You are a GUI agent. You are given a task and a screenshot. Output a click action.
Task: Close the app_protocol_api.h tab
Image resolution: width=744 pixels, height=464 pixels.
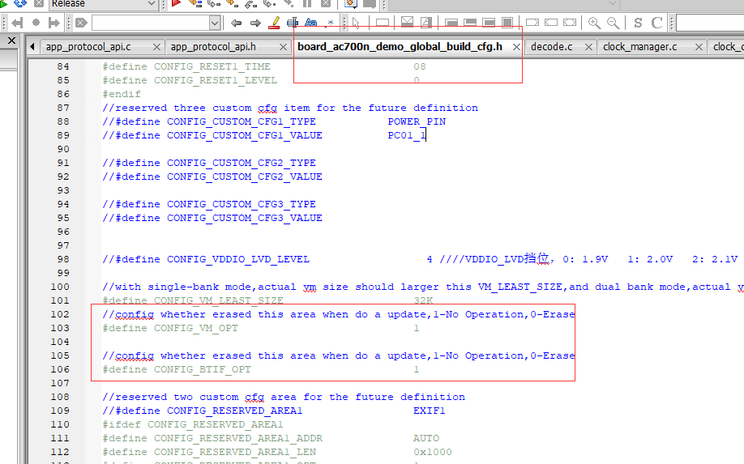(x=284, y=47)
